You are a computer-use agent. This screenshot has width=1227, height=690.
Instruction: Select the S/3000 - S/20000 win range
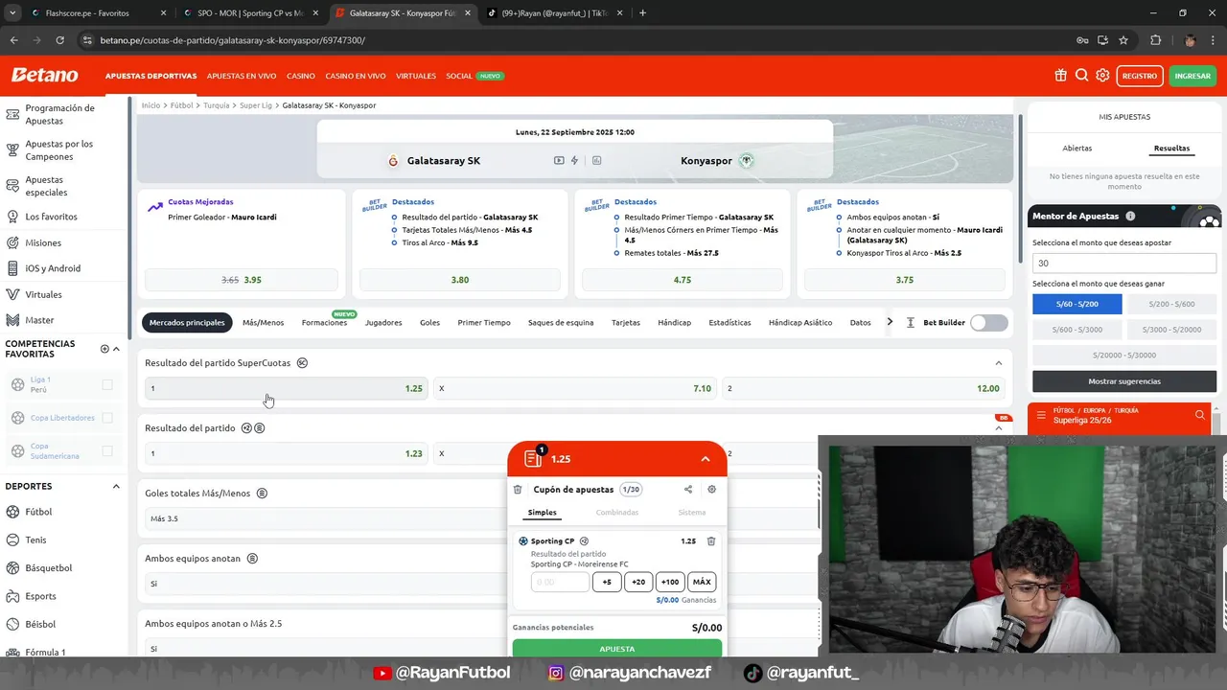click(x=1172, y=329)
